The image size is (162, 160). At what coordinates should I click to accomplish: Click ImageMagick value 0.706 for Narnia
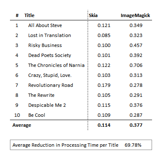pos(136,65)
